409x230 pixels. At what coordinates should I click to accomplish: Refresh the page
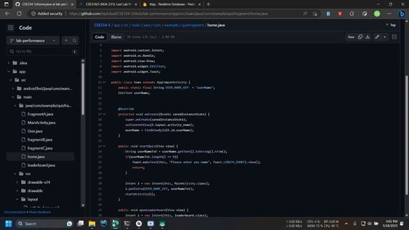click(x=19, y=13)
